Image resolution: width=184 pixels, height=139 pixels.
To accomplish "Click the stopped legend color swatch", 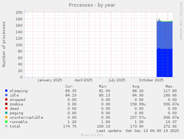I will (x=6, y=99).
